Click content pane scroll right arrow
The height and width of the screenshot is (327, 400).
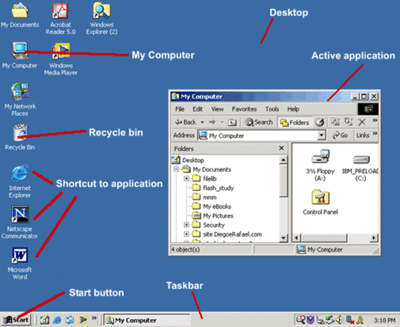[x=373, y=238]
